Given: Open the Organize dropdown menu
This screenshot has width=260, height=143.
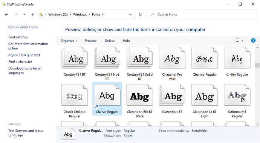Looking at the screenshot, I should pos(69,41).
